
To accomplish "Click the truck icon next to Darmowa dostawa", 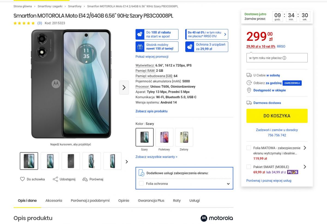I will tap(249, 103).
